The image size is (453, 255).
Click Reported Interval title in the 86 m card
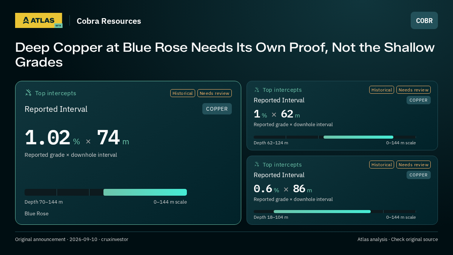coord(279,175)
